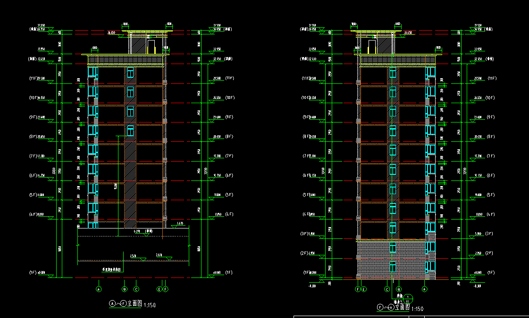
Task: Click the numbered detail callout circle below F~A elevation
Action: [409, 298]
